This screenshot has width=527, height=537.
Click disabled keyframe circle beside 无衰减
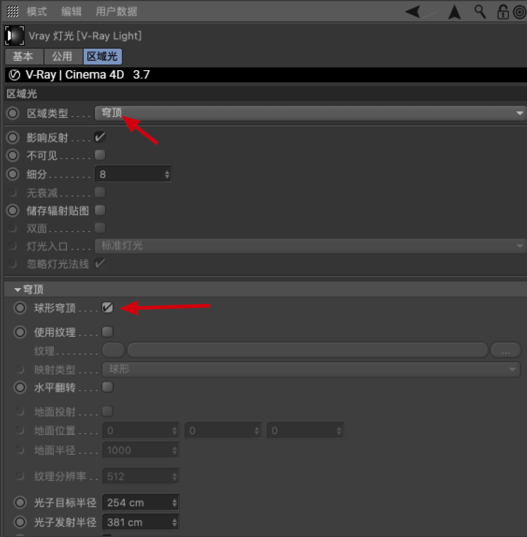pyautogui.click(x=13, y=192)
